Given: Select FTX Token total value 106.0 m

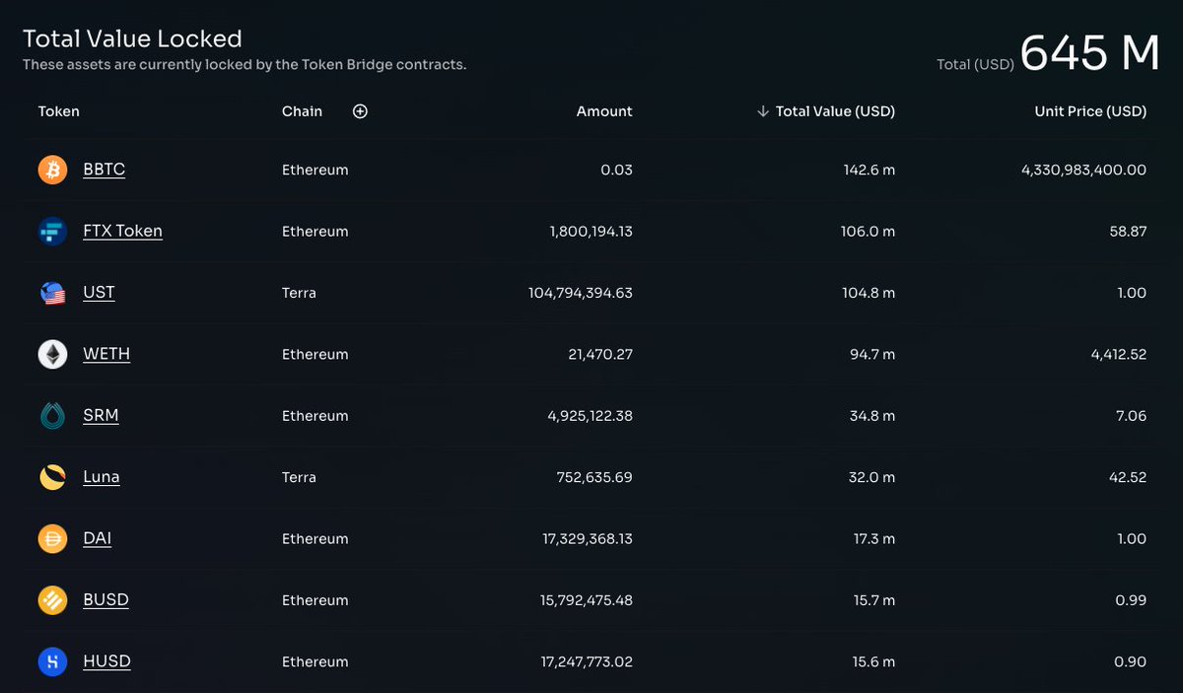Looking at the screenshot, I should click(x=870, y=232).
